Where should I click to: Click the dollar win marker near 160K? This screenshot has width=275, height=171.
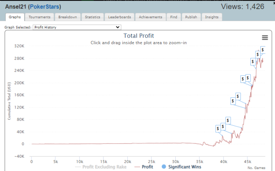point(238,96)
